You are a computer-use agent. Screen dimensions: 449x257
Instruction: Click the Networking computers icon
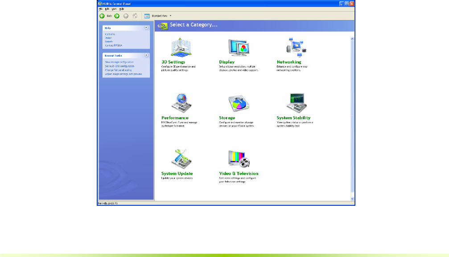point(296,47)
